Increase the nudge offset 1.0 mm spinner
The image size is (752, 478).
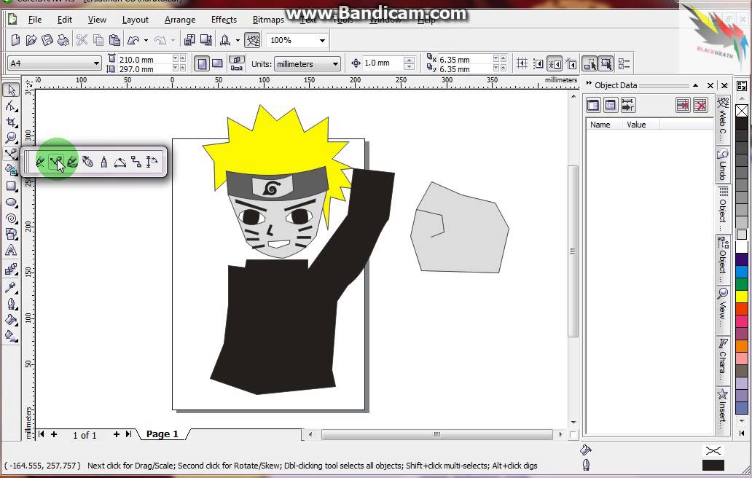tap(409, 60)
